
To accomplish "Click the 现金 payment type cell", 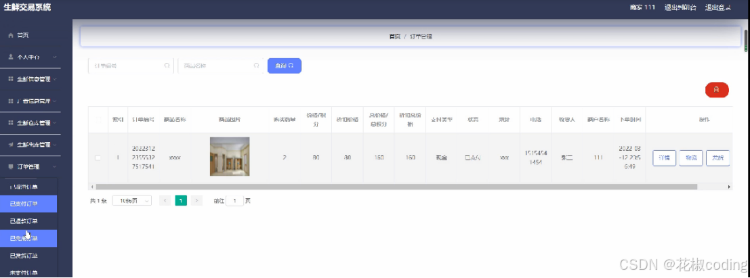I will click(x=441, y=158).
